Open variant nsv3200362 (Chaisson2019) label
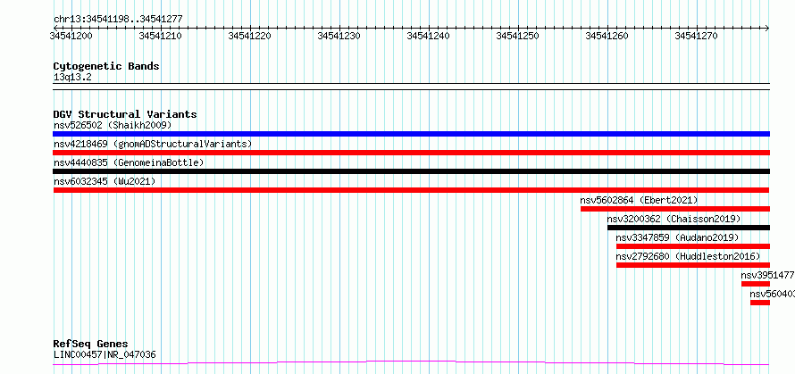The width and height of the screenshot is (795, 374). pos(674,219)
